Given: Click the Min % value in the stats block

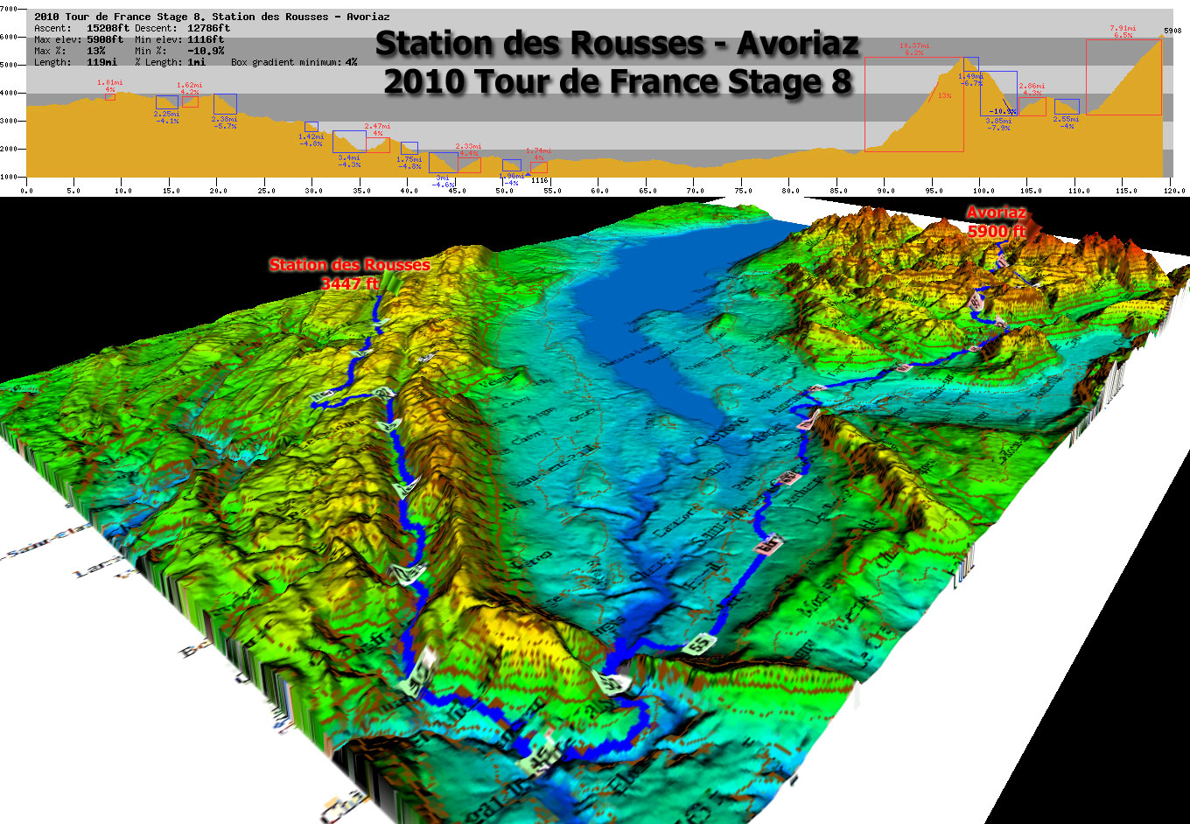Looking at the screenshot, I should pyautogui.click(x=206, y=51).
